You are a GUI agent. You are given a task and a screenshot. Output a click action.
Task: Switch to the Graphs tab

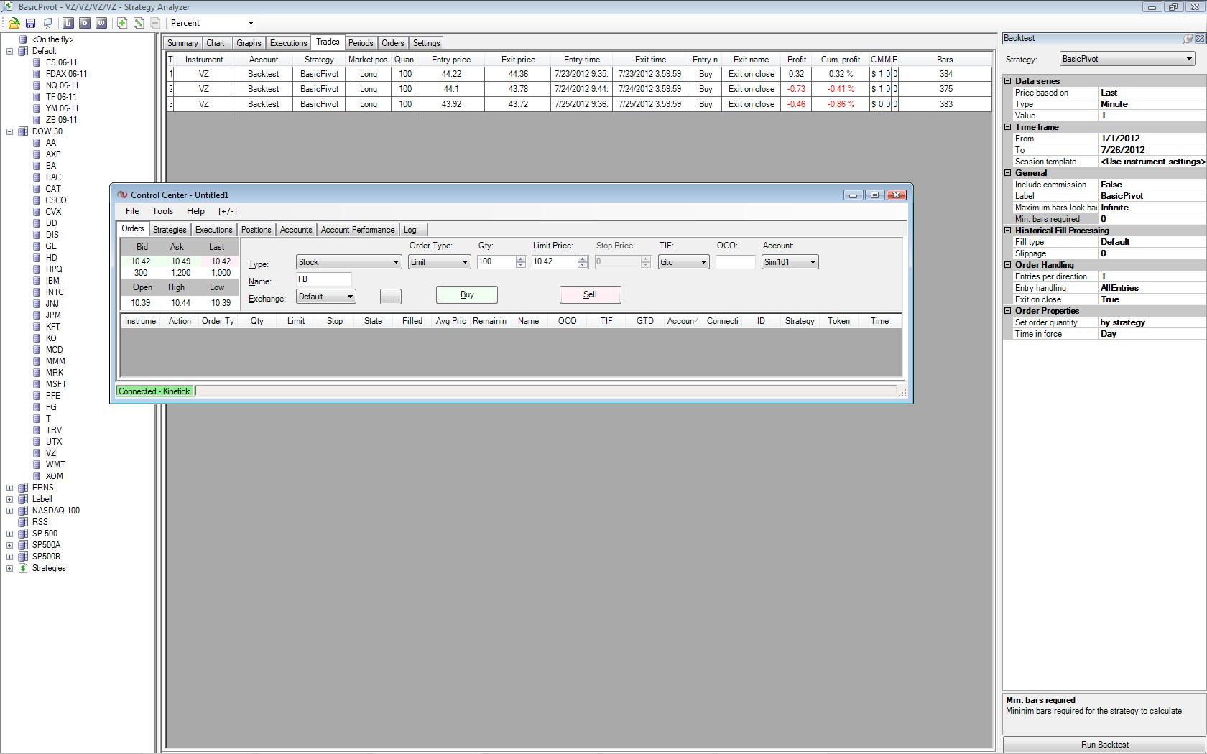click(x=249, y=43)
